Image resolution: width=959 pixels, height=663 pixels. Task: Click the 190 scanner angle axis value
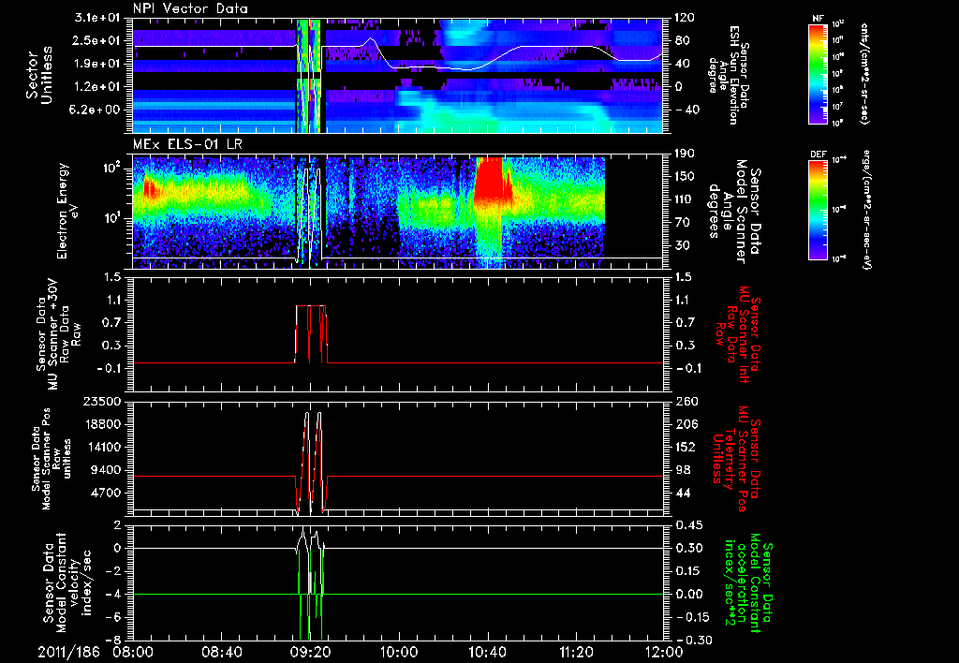tap(685, 154)
